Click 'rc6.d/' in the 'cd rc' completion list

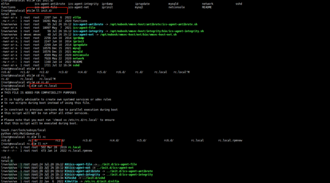click(x=121, y=72)
